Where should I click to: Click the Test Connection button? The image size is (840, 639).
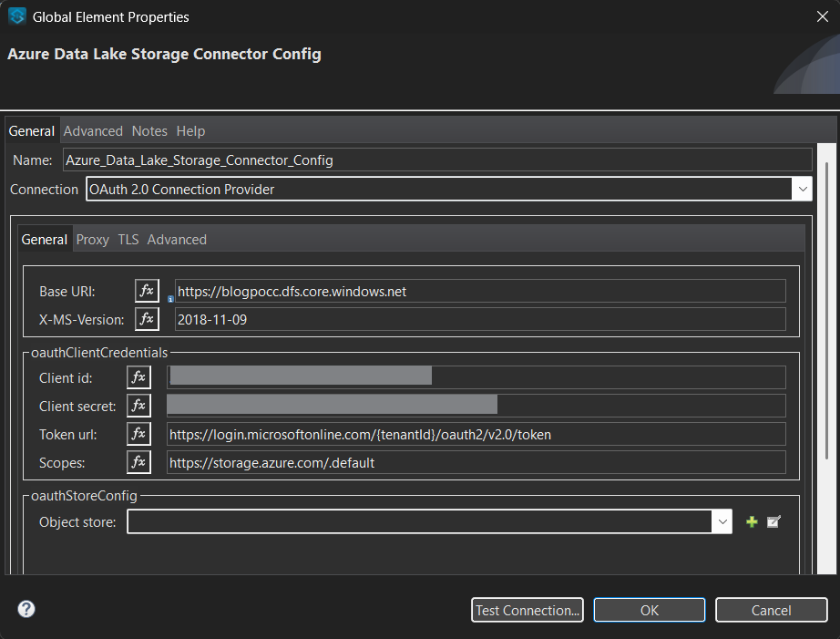(527, 610)
